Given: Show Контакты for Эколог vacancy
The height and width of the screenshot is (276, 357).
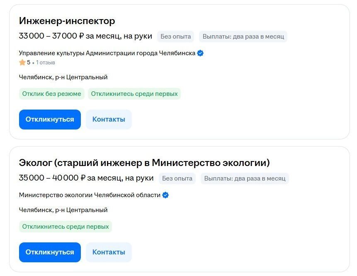Looking at the screenshot, I should click(109, 252).
